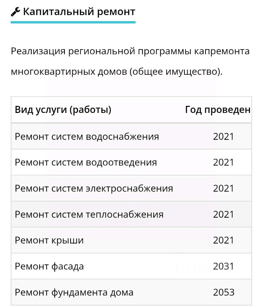Screen dimensions: 263x308
Task: Click year 2031 for facade repair
Action: click(224, 266)
